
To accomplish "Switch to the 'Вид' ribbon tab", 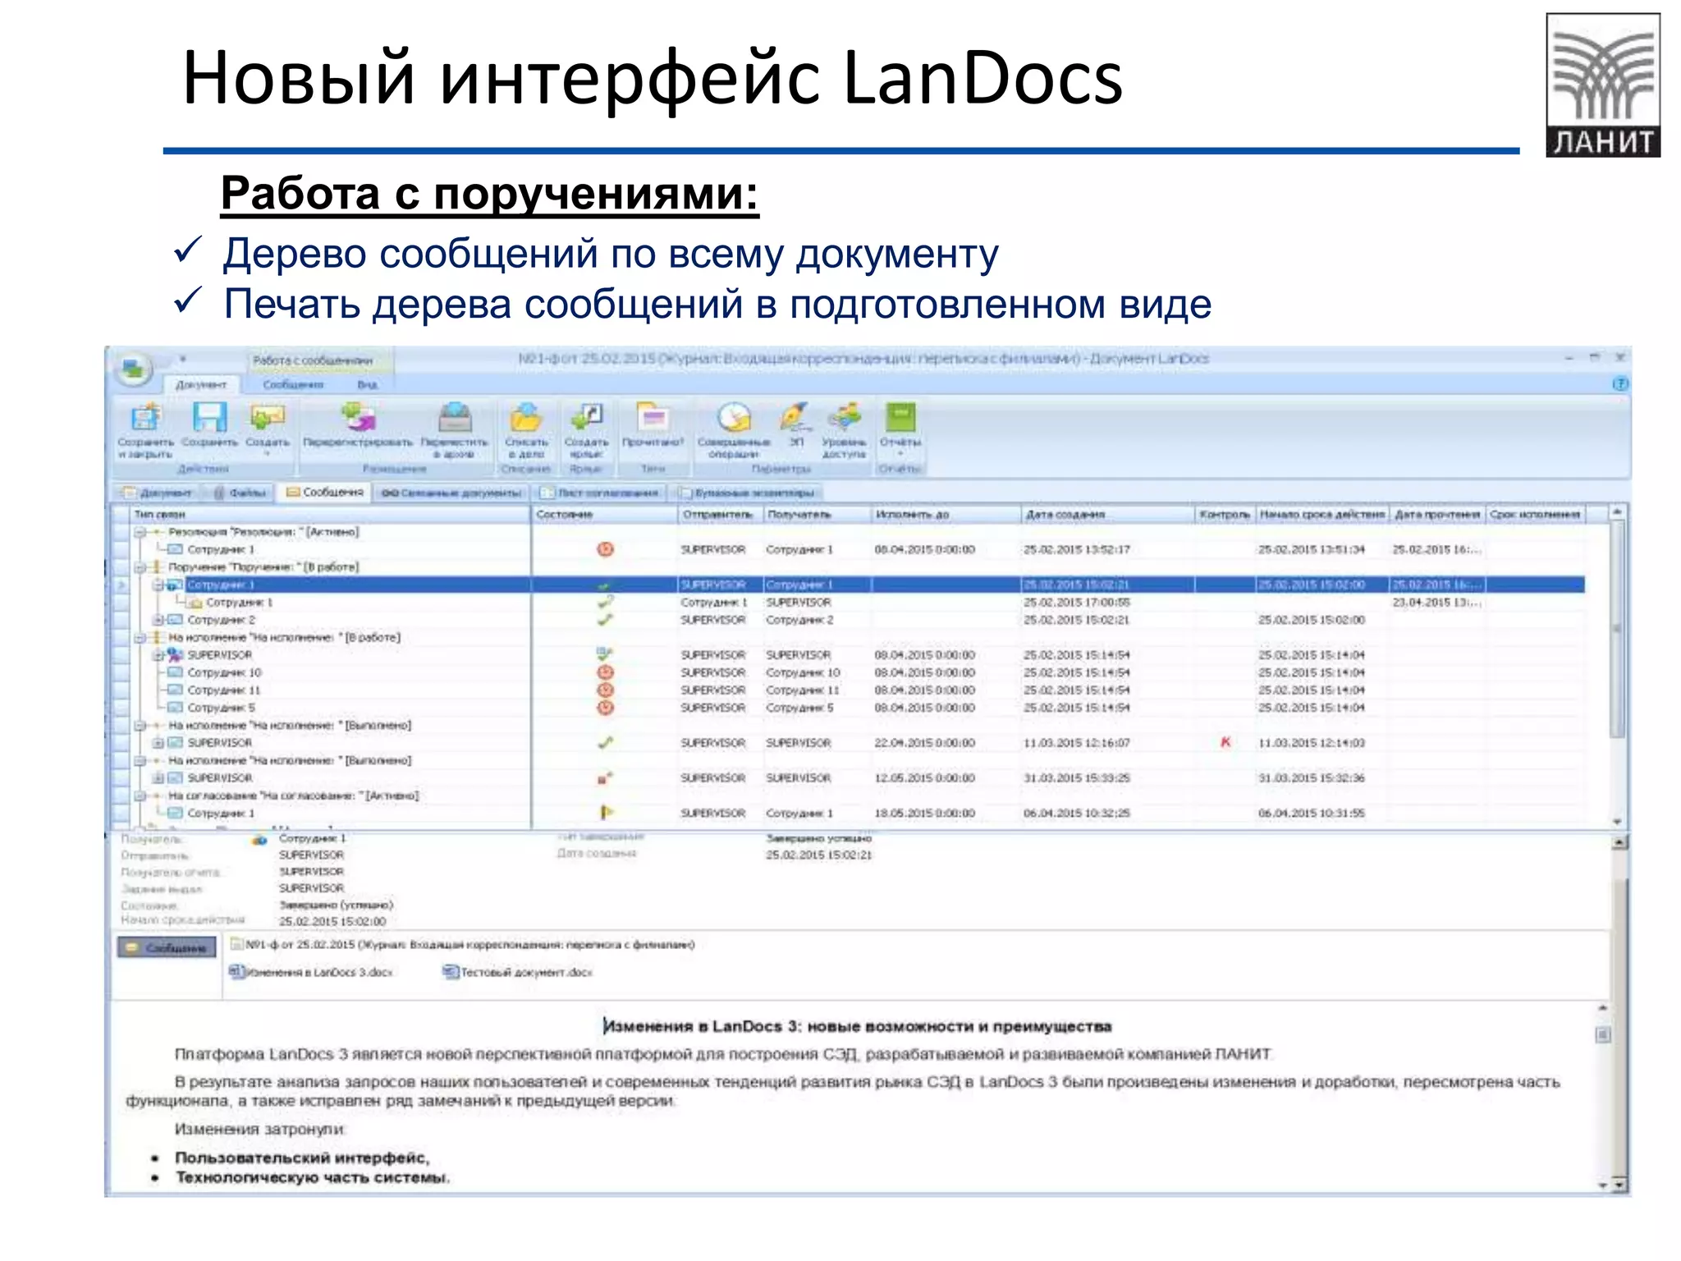I will coord(367,384).
